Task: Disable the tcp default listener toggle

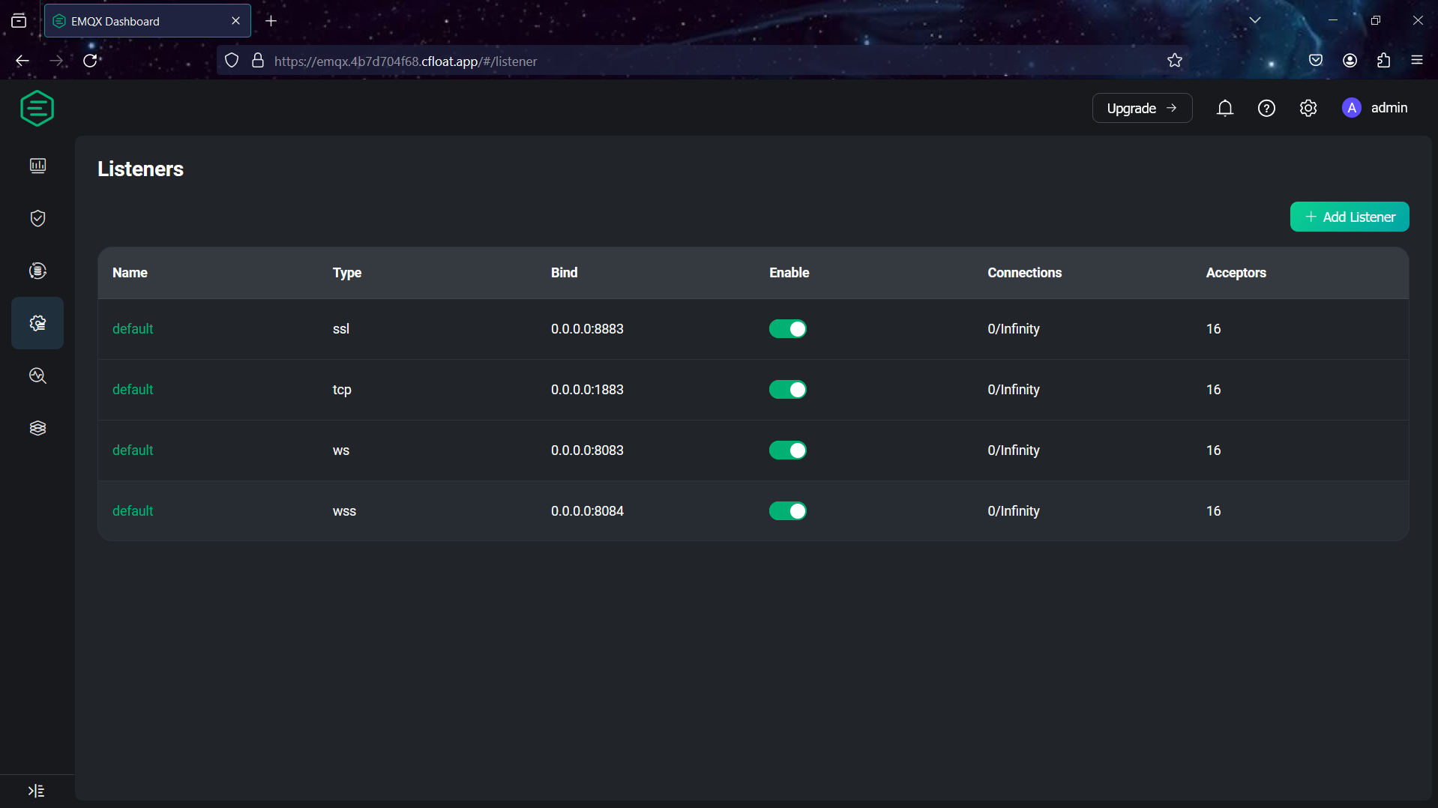Action: (787, 390)
